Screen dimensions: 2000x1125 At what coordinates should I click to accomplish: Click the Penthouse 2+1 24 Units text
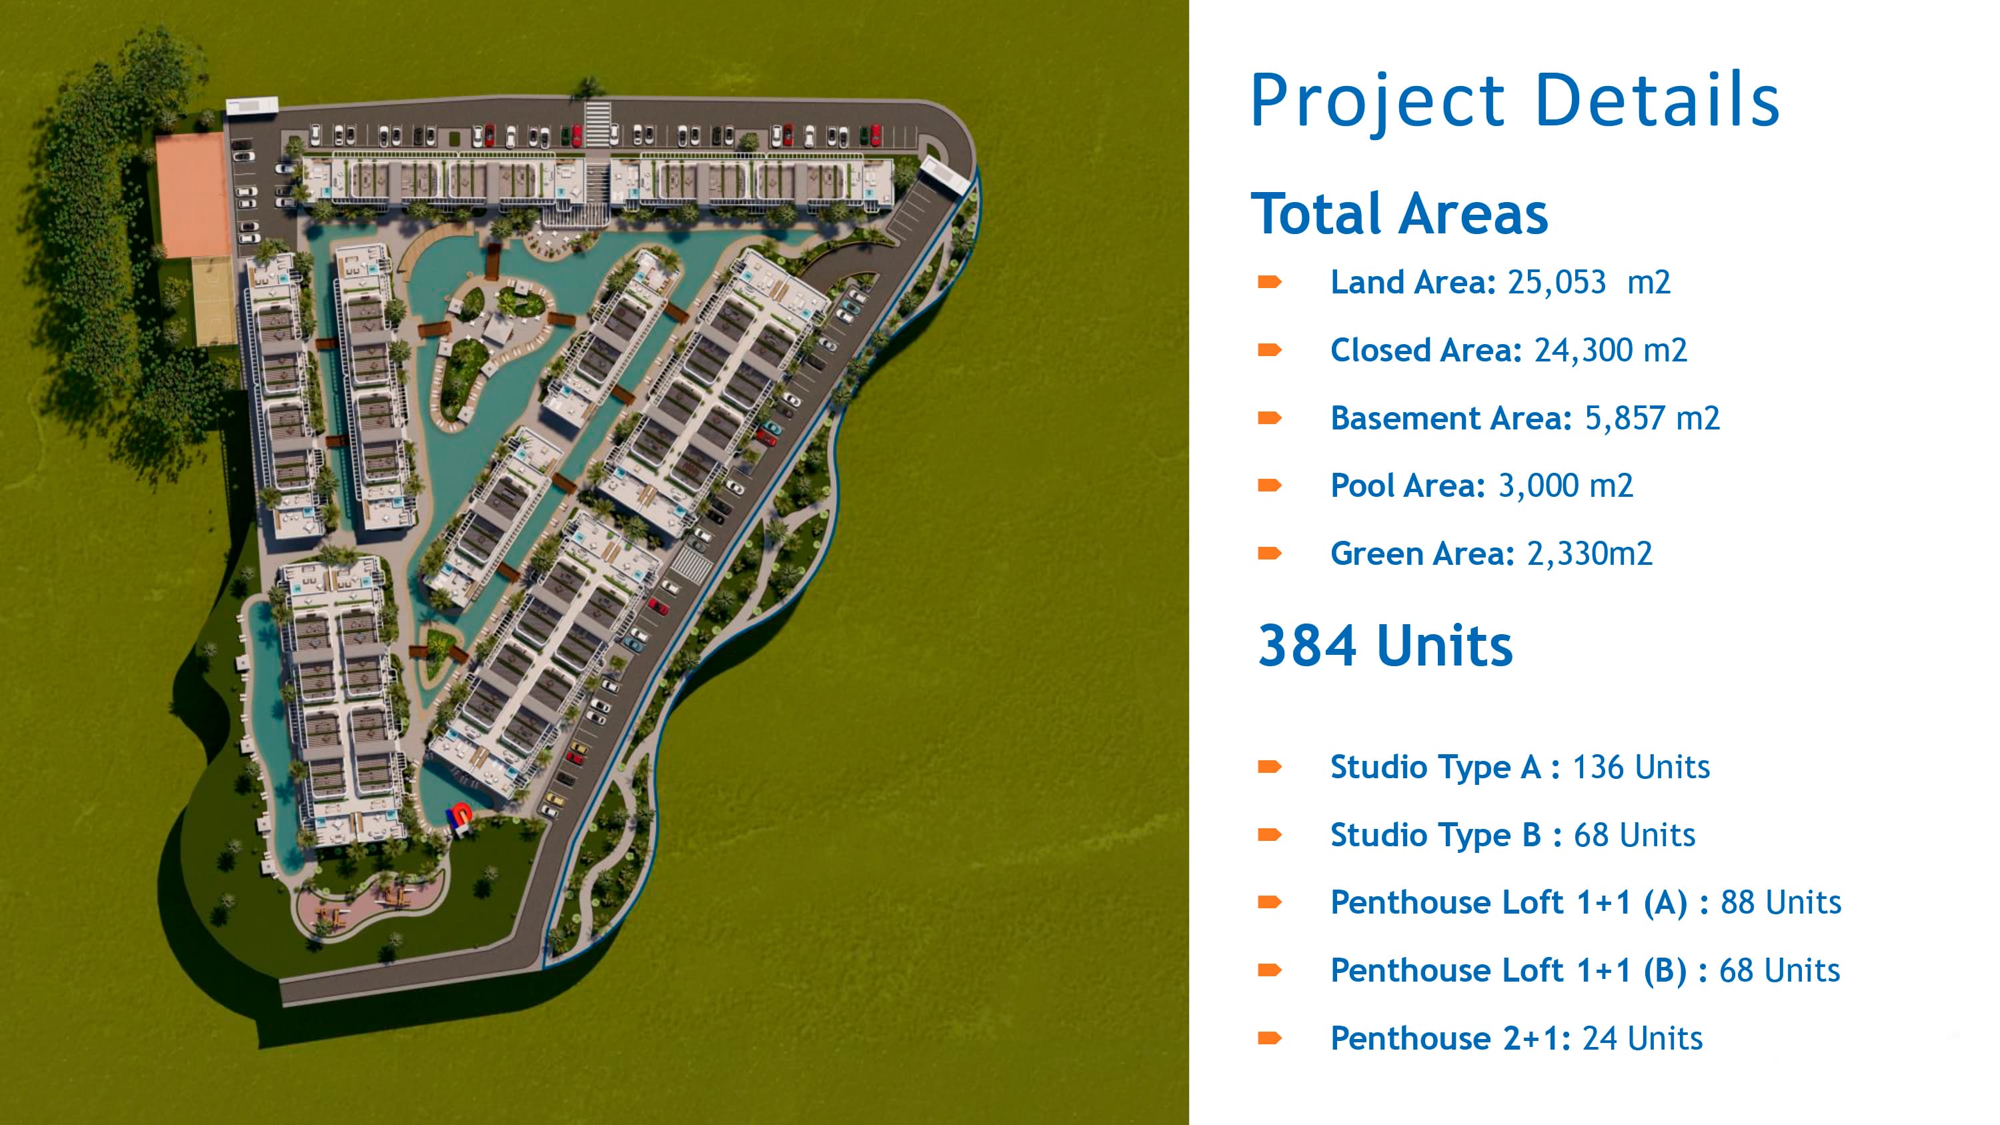pos(1516,1038)
